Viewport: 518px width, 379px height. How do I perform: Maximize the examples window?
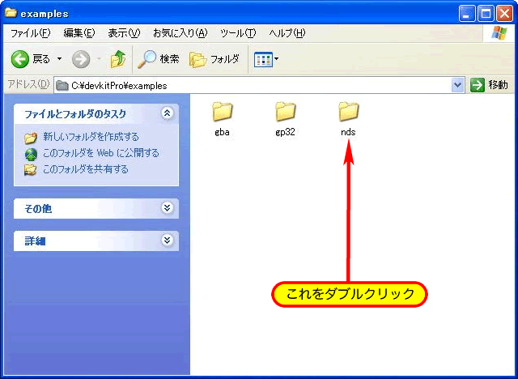coord(486,14)
